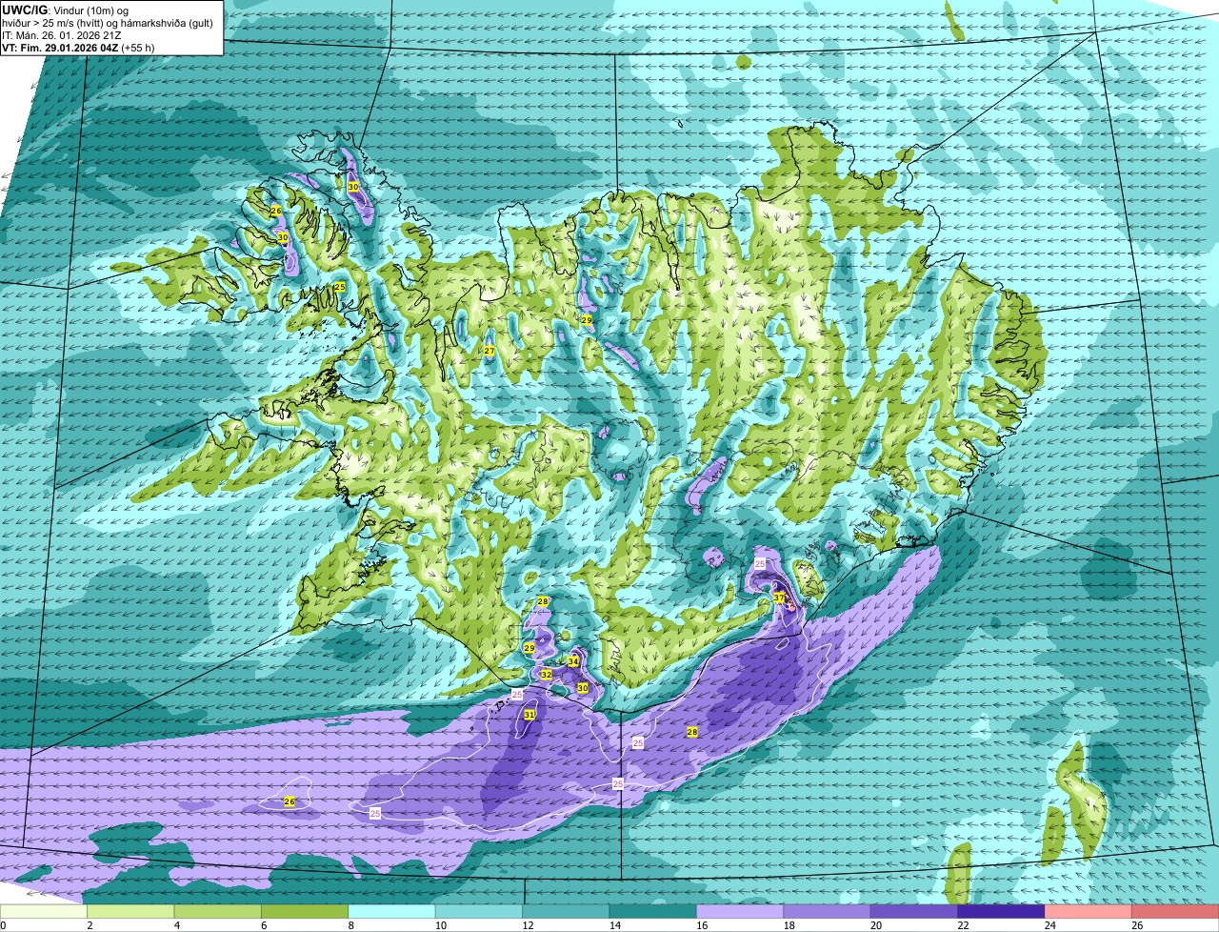
Task: Click the yellow "31" gust label offshore
Action: (530, 715)
